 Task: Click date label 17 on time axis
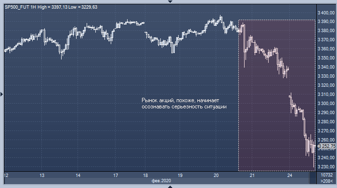[116, 176]
